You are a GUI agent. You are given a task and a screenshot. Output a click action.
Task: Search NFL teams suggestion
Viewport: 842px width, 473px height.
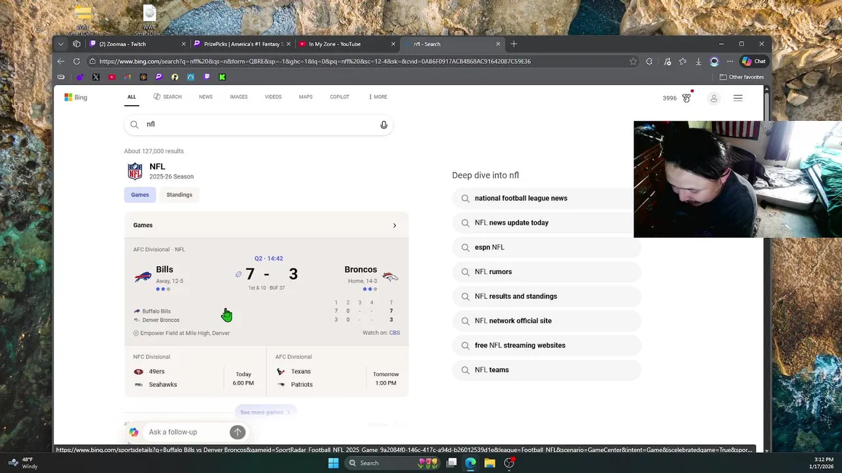[547, 370]
